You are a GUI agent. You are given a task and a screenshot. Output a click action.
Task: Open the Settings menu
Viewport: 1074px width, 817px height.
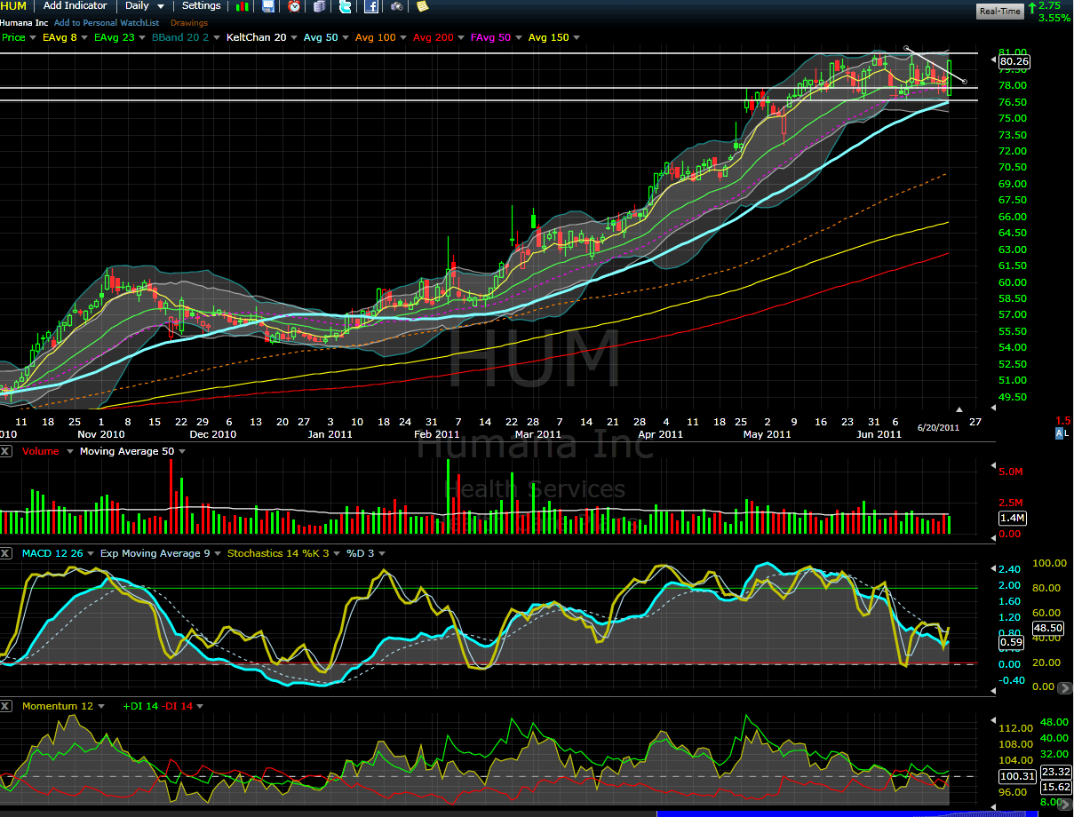click(201, 6)
